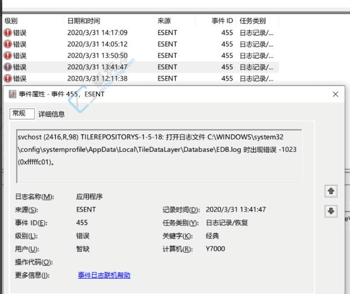Click ESENT source in the 14:17:09 row
The image size is (350, 294).
tap(168, 33)
